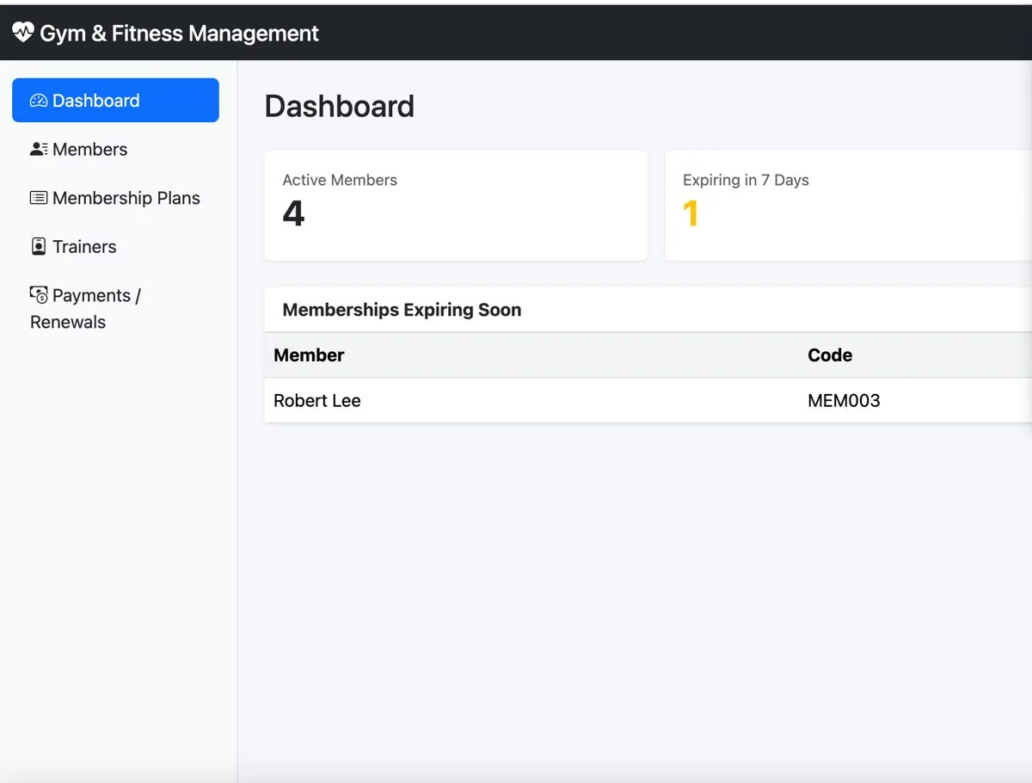Open the Dashboard sidebar item
This screenshot has width=1032, height=783.
(x=115, y=100)
